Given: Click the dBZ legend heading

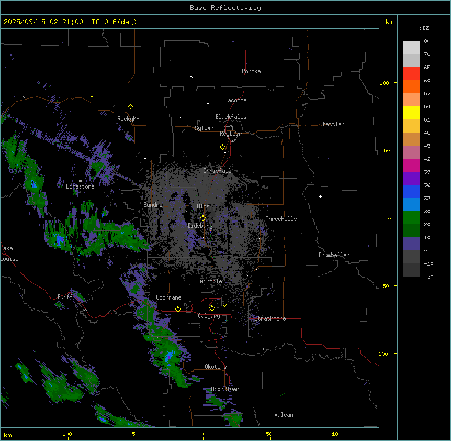Looking at the screenshot, I should click(424, 28).
